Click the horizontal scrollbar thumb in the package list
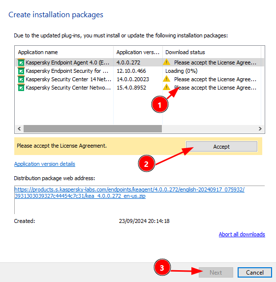 (92, 128)
